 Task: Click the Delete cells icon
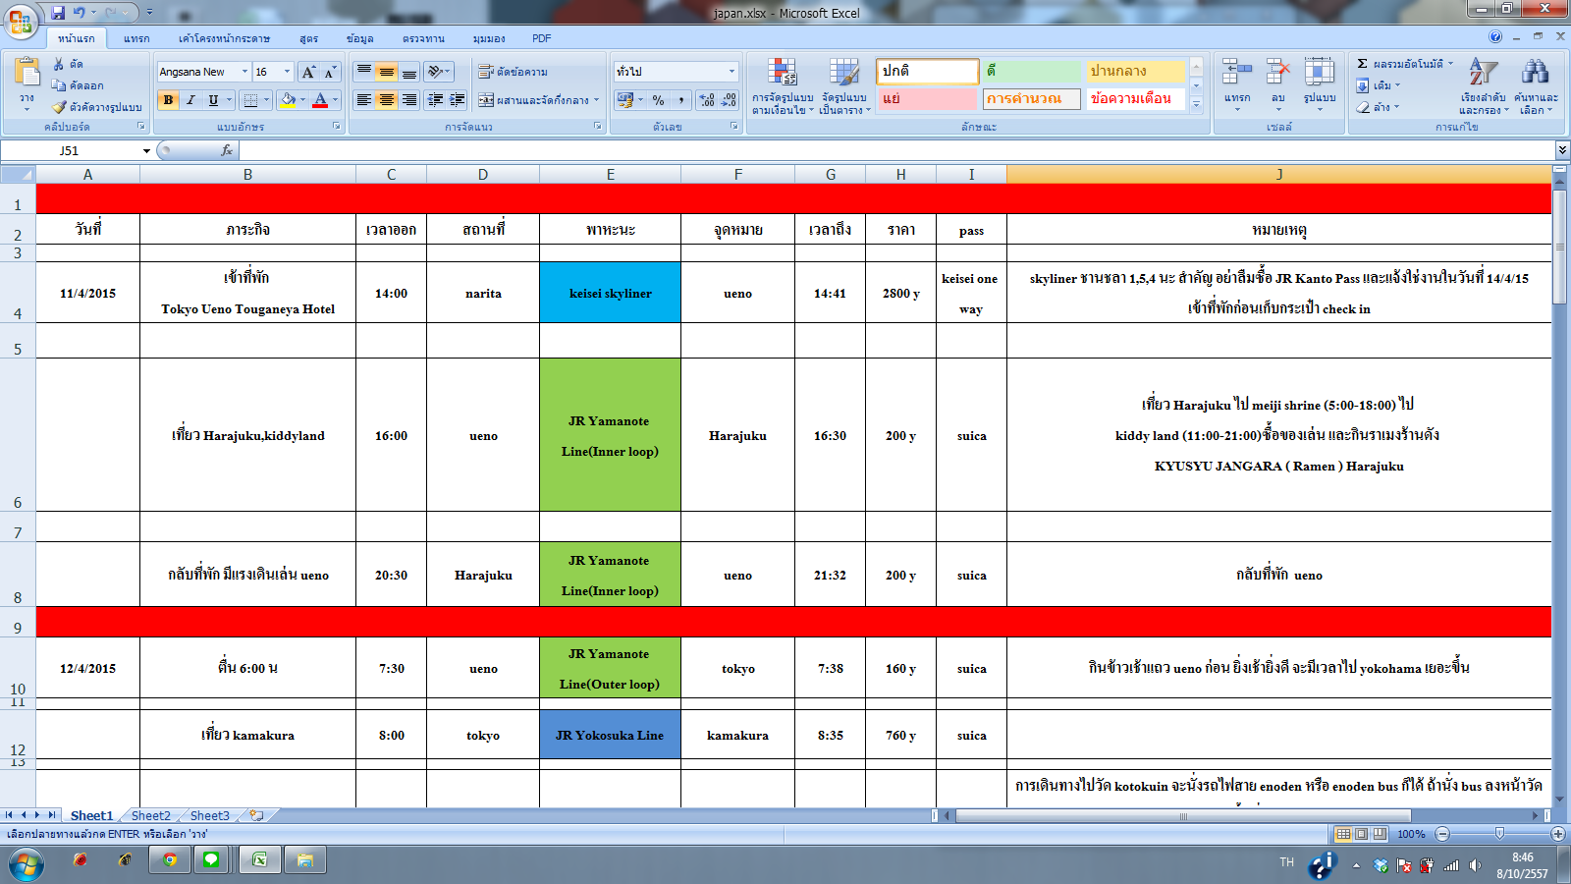(x=1277, y=73)
